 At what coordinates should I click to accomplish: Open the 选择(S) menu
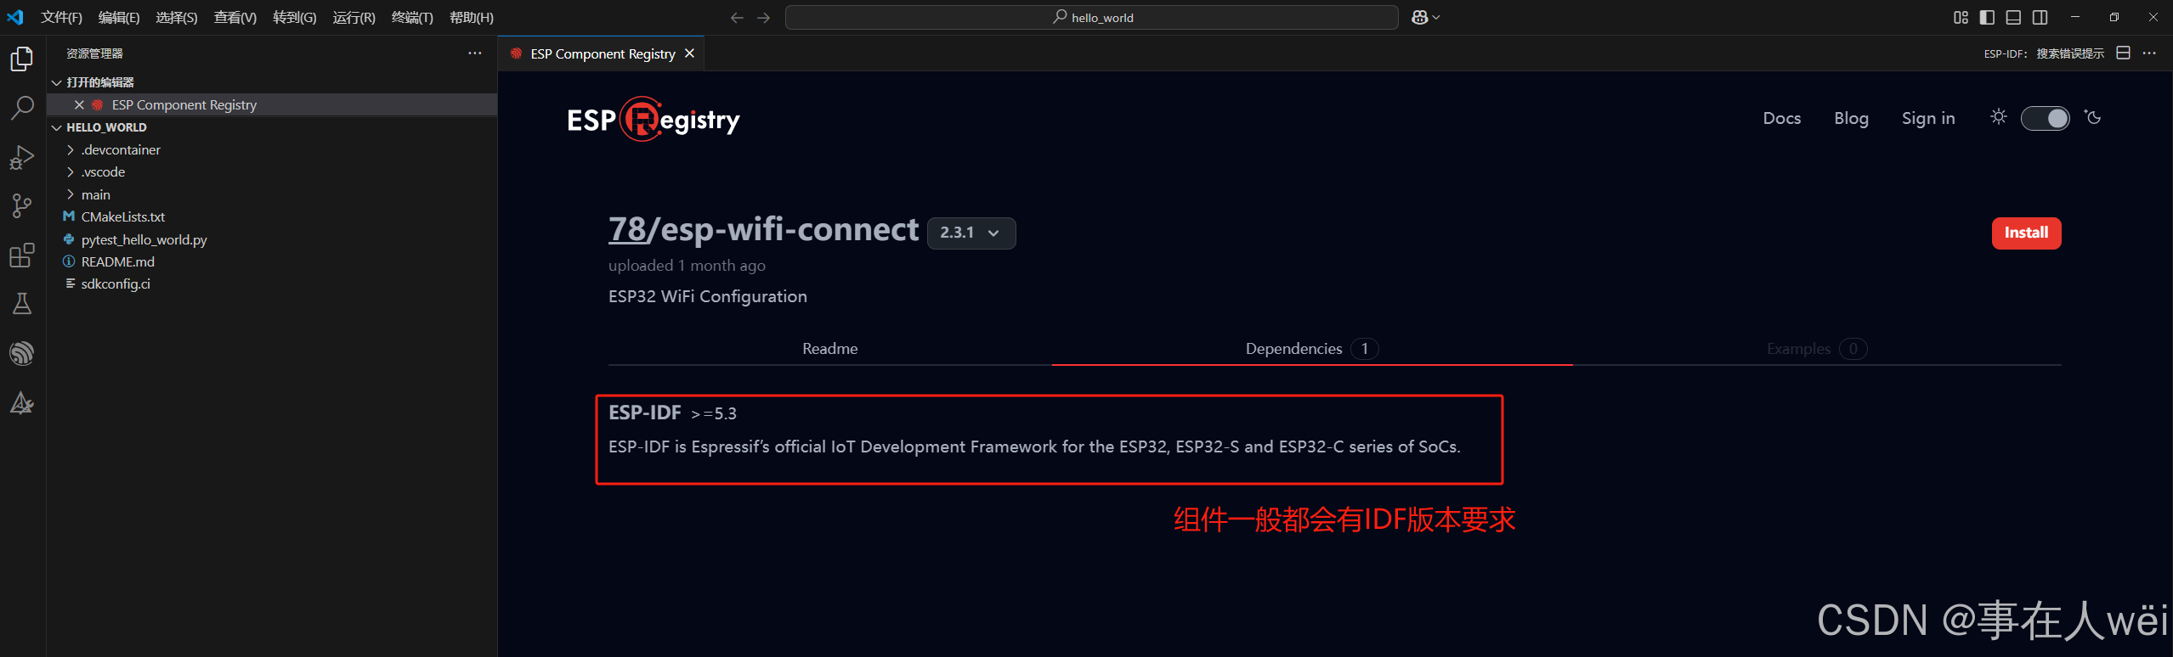click(177, 17)
